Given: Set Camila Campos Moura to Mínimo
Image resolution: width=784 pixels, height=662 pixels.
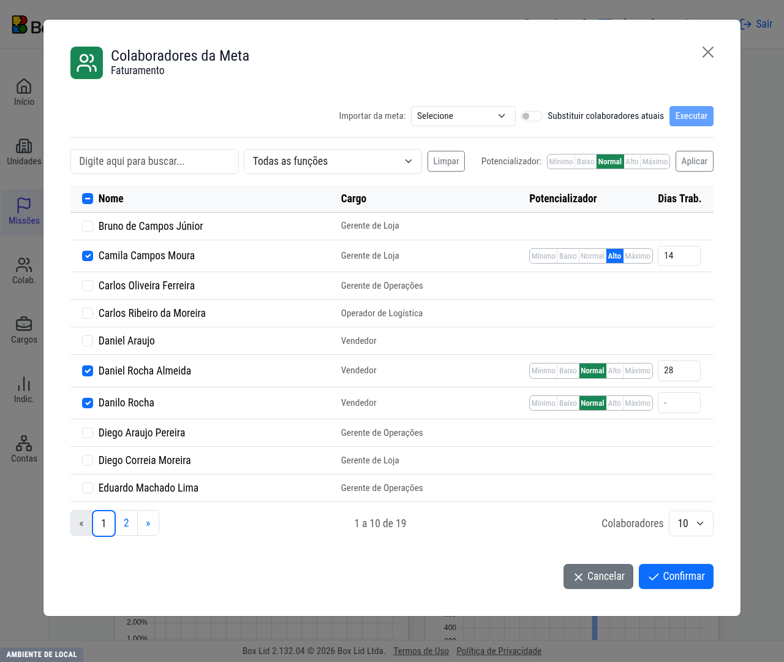Looking at the screenshot, I should click(x=543, y=256).
